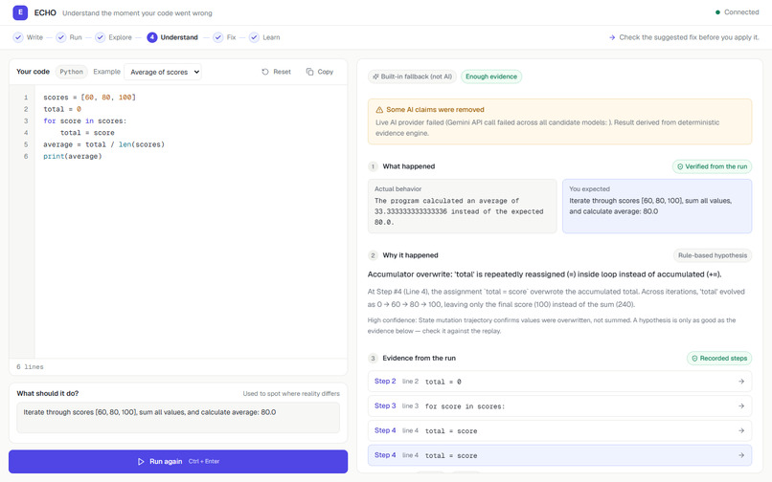Click code line 4 'total = score'
The height and width of the screenshot is (482, 772).
click(x=87, y=133)
